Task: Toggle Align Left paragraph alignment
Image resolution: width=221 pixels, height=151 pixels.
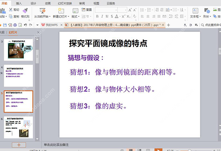Action: pyautogui.click(x=142, y=16)
